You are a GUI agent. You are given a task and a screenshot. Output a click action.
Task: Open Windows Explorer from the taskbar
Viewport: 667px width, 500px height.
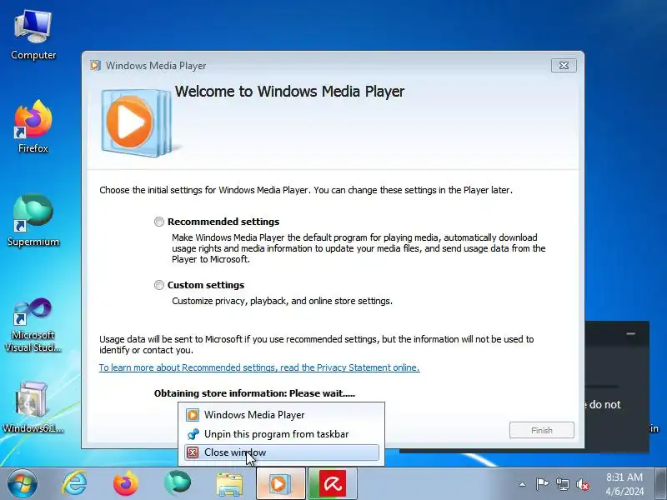click(230, 484)
